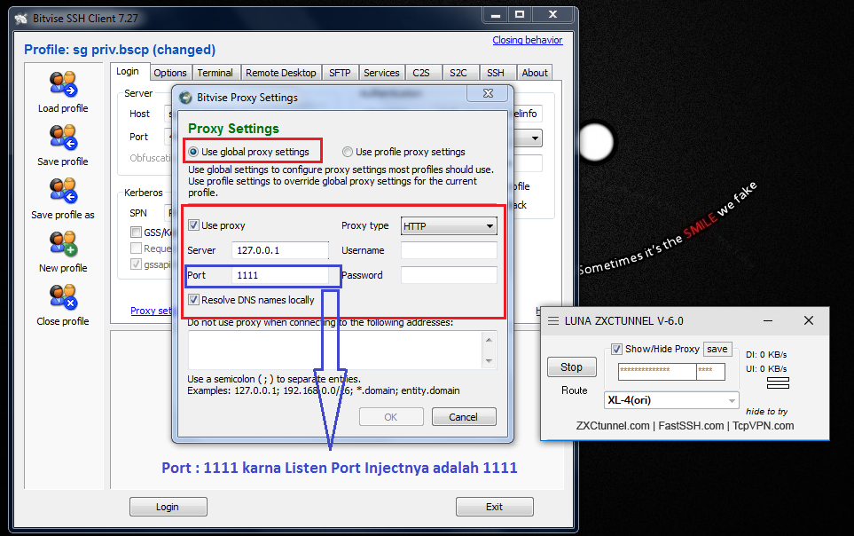Image resolution: width=854 pixels, height=536 pixels.
Task: Open the Proxy settings link
Action: 151,311
